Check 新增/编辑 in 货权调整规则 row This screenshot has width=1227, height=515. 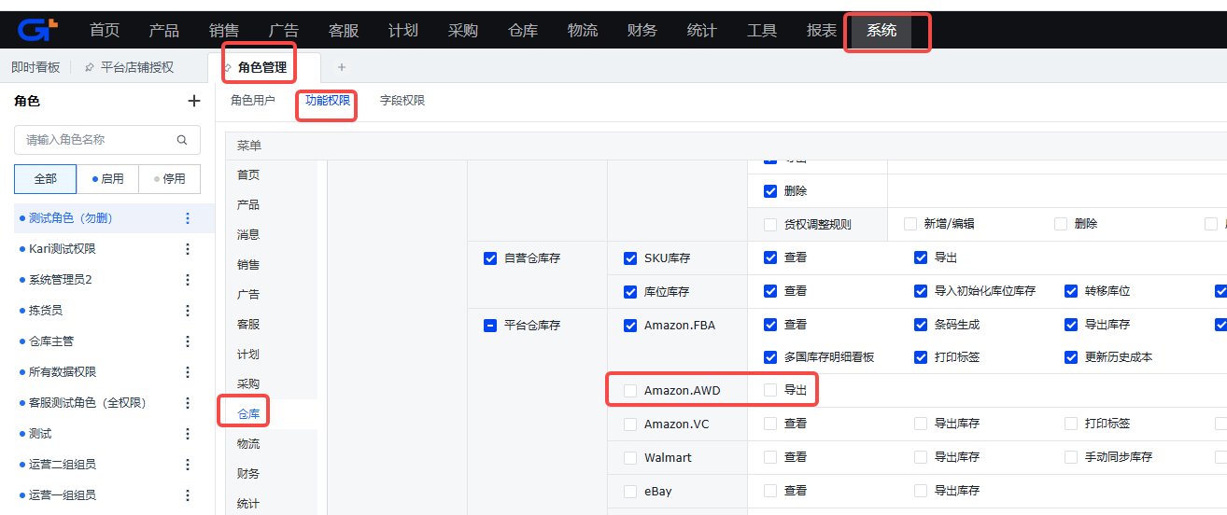(x=910, y=224)
